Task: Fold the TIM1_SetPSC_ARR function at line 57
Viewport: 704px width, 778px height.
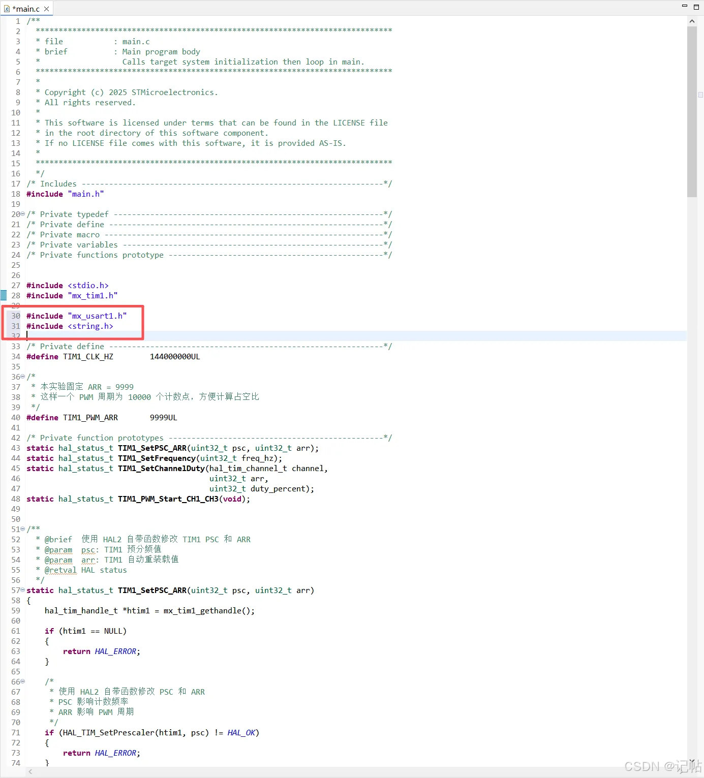Action: click(x=22, y=590)
